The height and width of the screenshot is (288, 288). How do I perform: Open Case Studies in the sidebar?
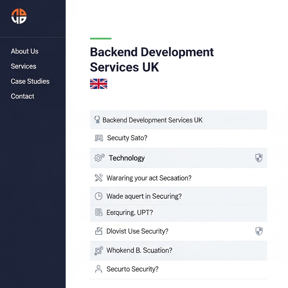30,81
